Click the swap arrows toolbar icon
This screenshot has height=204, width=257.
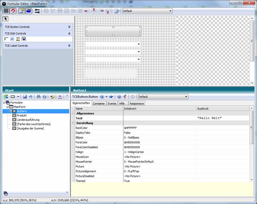(37, 11)
